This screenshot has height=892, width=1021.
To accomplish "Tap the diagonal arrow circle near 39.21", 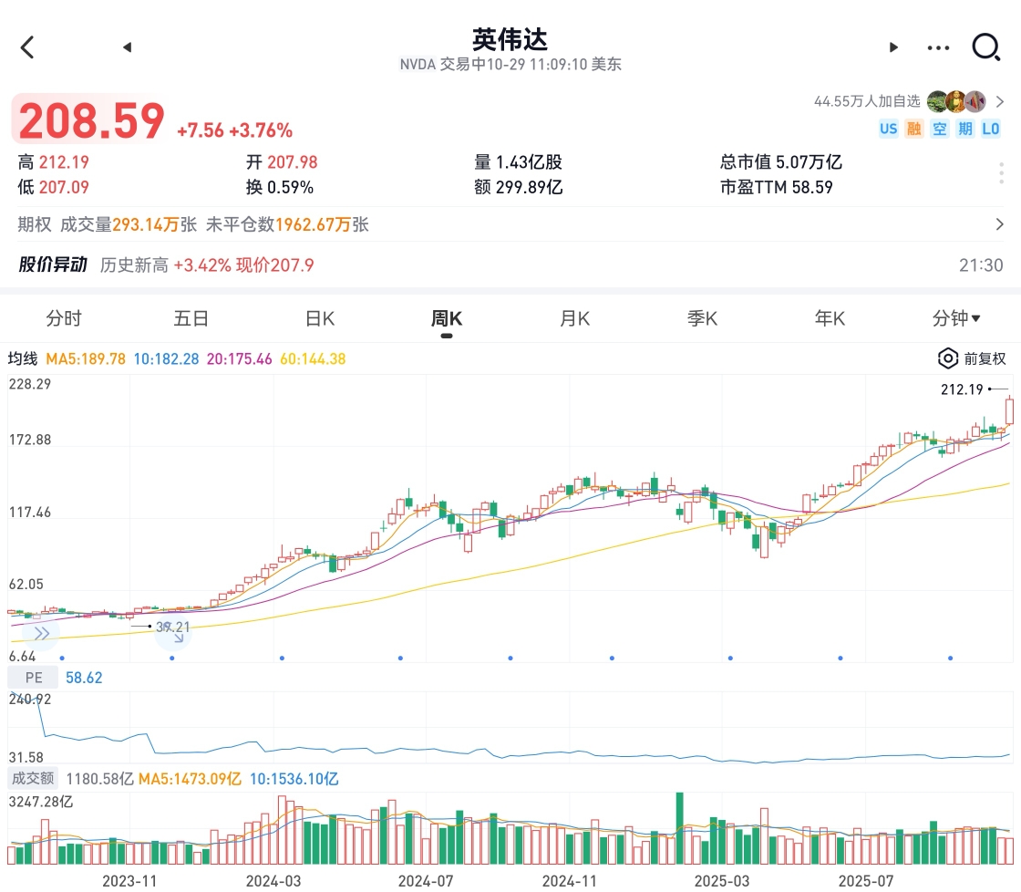I will (x=173, y=634).
